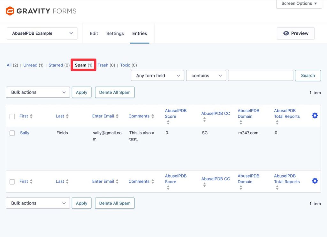Open the top Bulk actions dropdown
This screenshot has width=327, height=237.
click(x=38, y=92)
